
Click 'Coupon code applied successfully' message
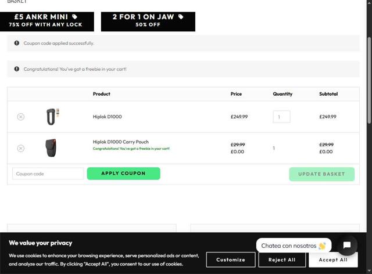pos(59,43)
